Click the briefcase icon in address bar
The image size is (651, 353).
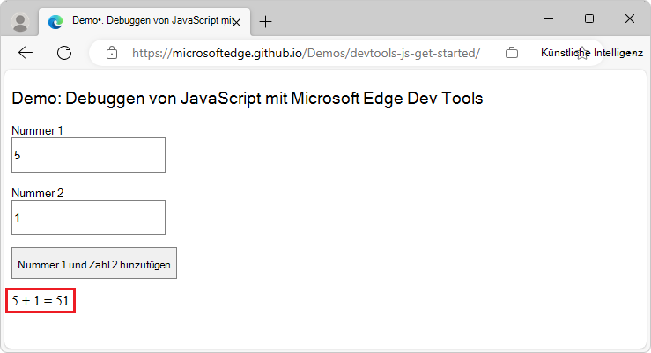pos(512,53)
